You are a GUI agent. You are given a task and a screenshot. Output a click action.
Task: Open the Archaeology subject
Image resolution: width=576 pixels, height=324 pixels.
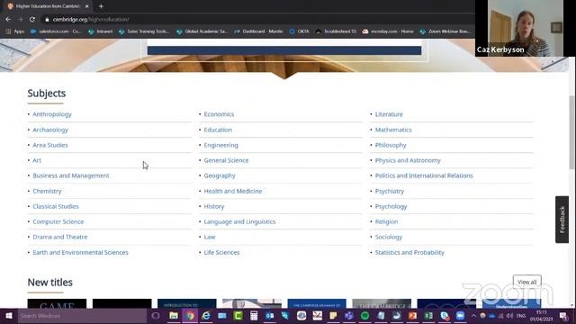tap(50, 130)
